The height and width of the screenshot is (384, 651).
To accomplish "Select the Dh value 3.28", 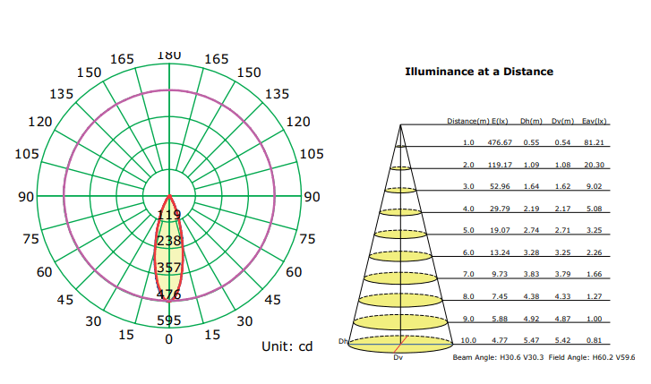I will point(531,252).
